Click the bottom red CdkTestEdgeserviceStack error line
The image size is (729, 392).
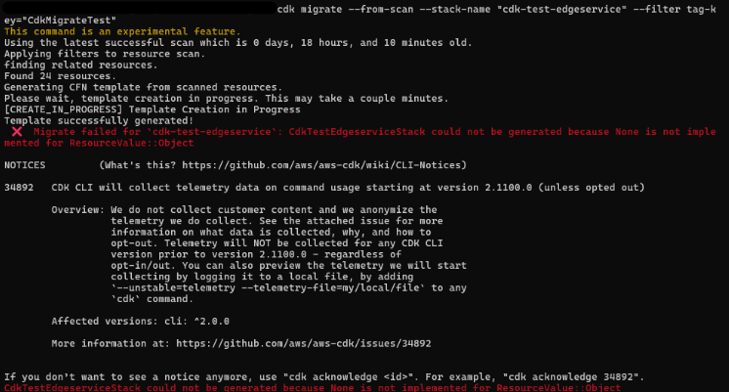313,388
